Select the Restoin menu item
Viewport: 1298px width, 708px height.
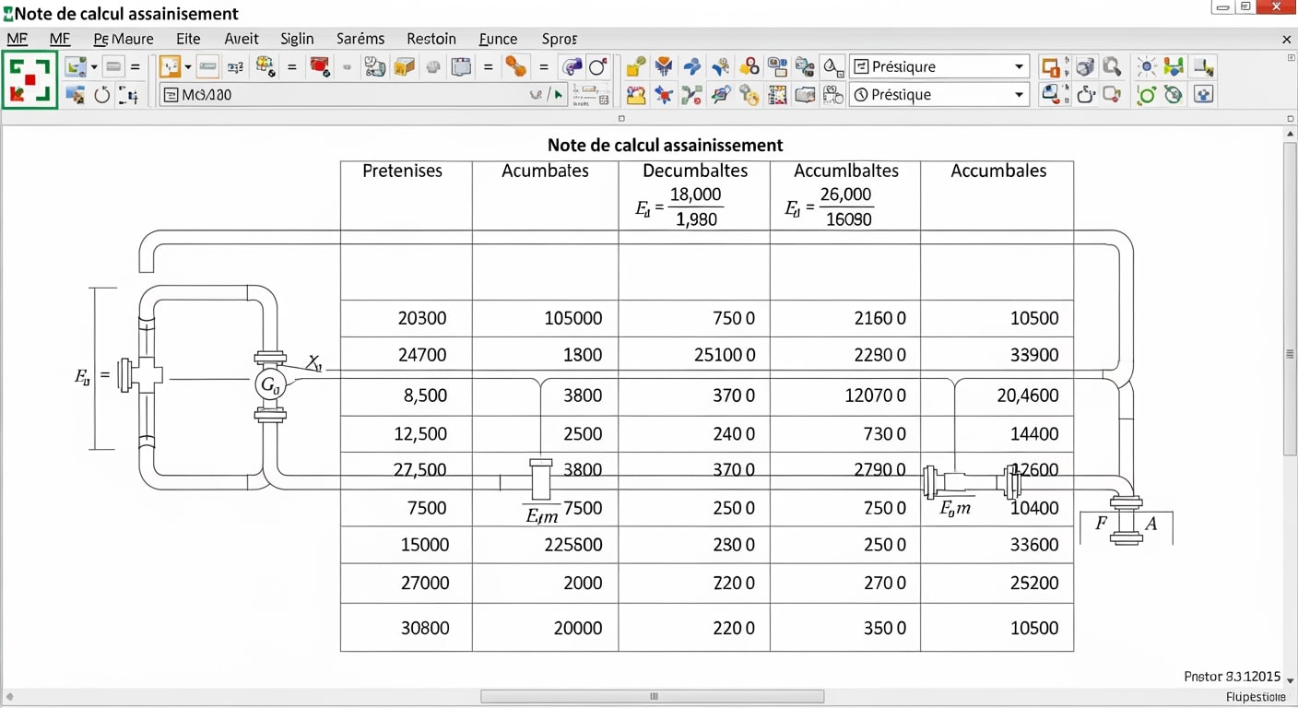(x=431, y=39)
